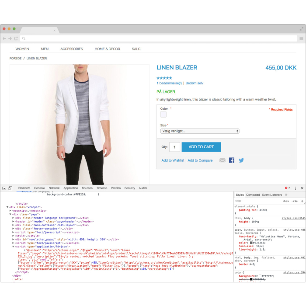The width and height of the screenshot is (306, 306).
Task: Click the browser back arrow
Action: coord(4,38)
